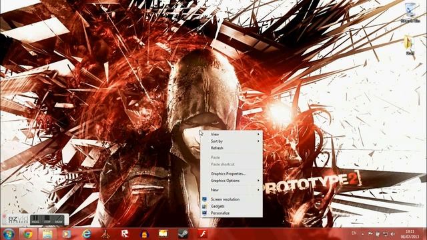427x240 pixels.
Task: Choose Personalize in the context menu
Action: point(232,213)
